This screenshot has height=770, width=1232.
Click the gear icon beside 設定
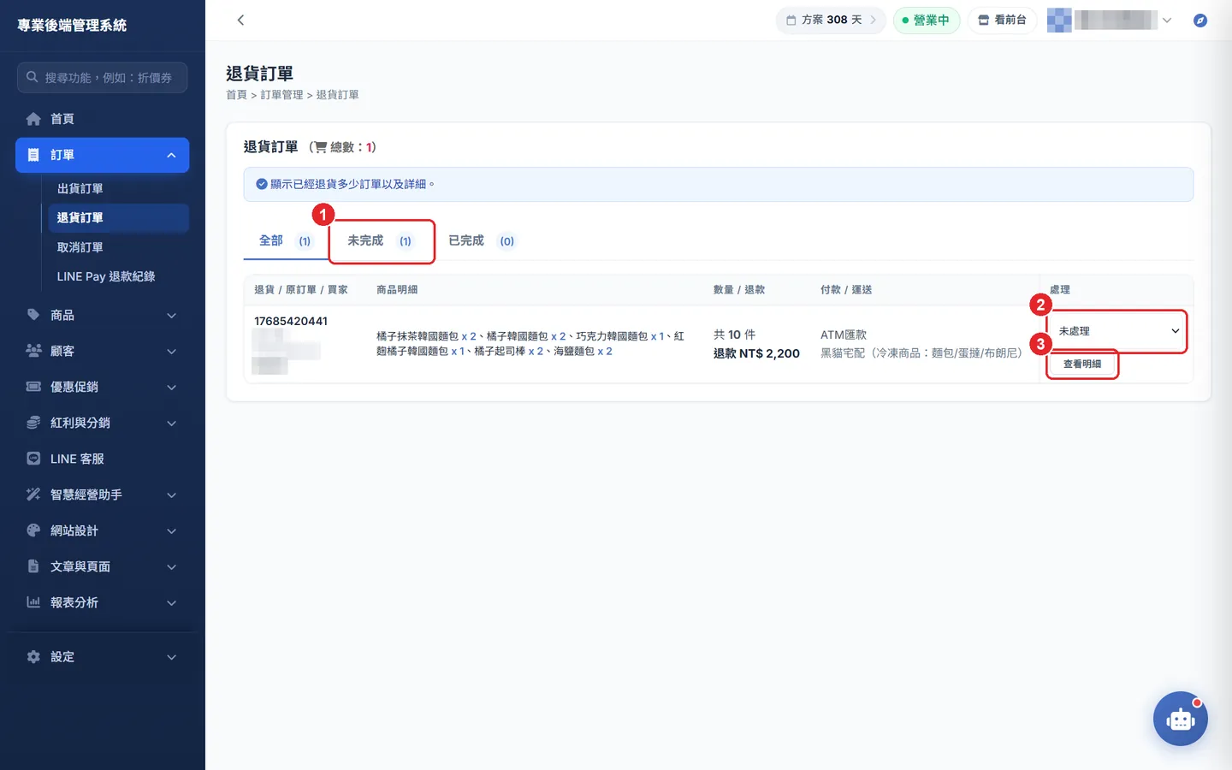(x=33, y=657)
